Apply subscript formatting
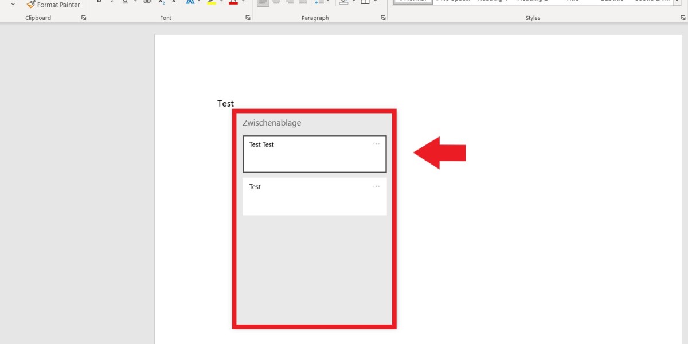Image resolution: width=688 pixels, height=344 pixels. 162,2
